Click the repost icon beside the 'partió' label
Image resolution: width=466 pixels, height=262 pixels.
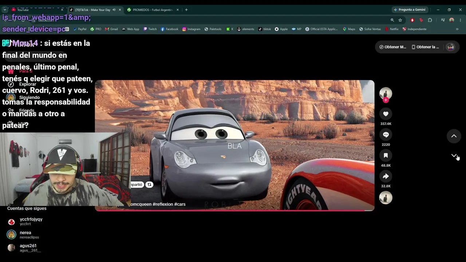pyautogui.click(x=149, y=184)
